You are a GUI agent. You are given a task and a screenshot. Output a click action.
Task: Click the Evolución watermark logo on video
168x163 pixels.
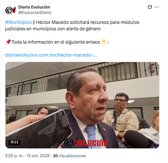pos(86,143)
